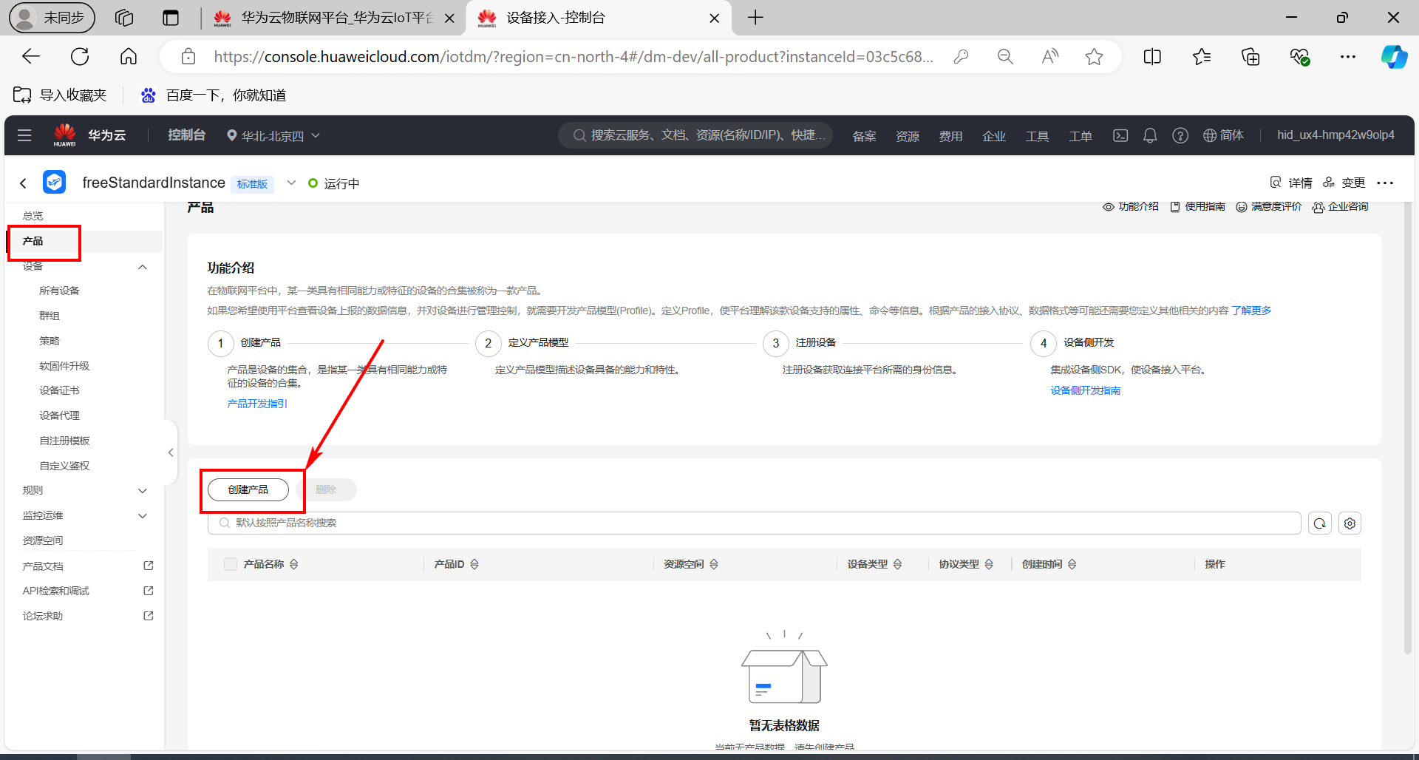Collapse the 设备 sidebar group
Viewport: 1419px width, 760px height.
[143, 267]
